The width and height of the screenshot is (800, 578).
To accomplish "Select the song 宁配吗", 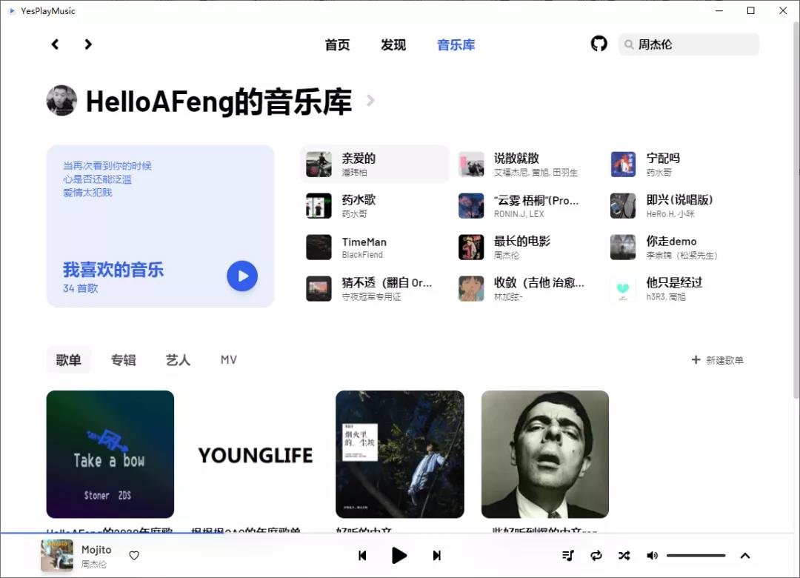I will 679,164.
